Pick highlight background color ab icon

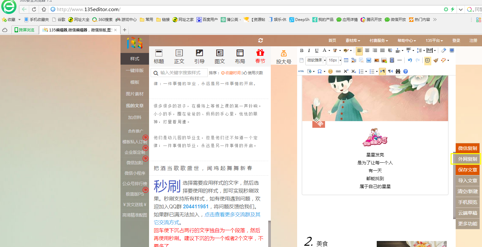pos(346,50)
